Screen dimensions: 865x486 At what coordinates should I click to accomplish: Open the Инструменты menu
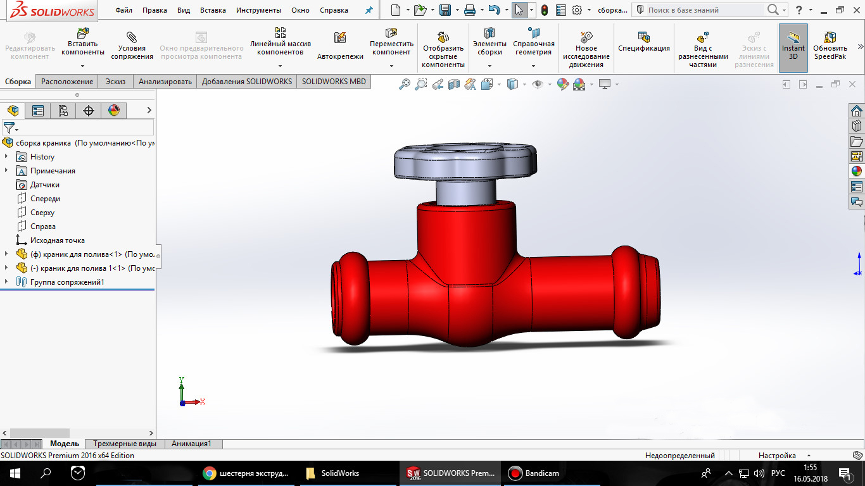[258, 11]
